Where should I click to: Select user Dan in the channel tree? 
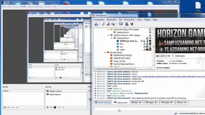[x=121, y=44]
